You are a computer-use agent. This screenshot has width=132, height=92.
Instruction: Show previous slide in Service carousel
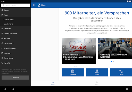[x=64, y=47]
